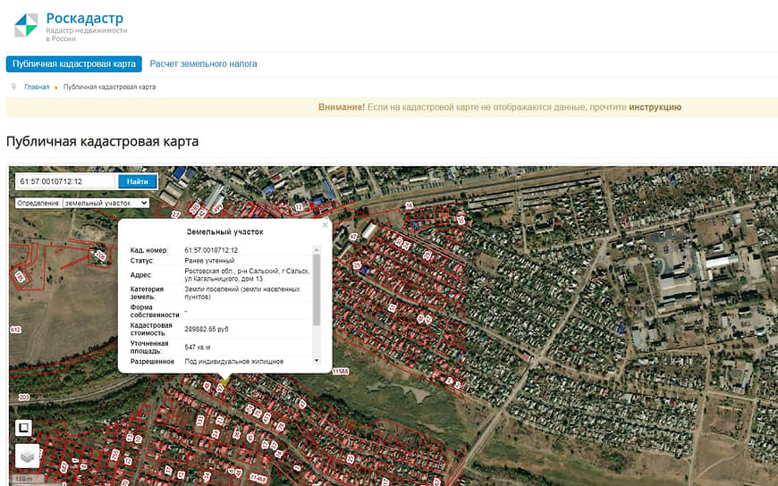
Task: Open the инструкцию link in the notice
Action: 655,107
